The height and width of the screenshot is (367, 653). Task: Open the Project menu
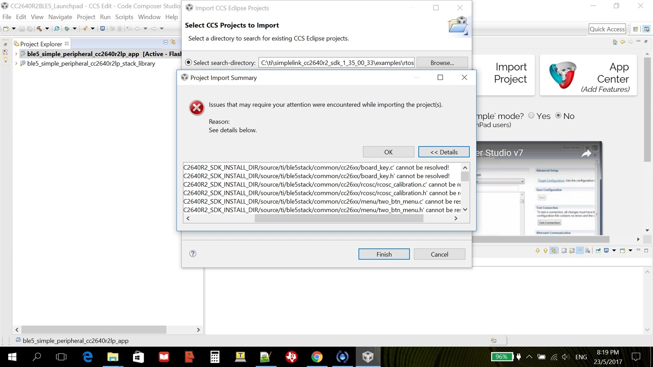click(x=86, y=17)
